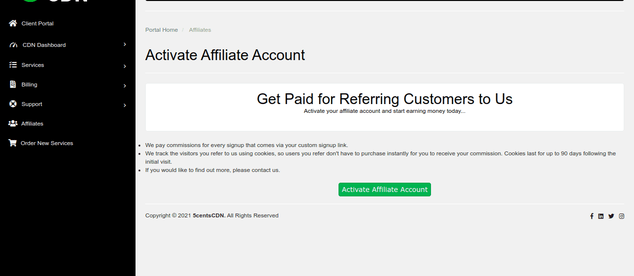Open the Facebook icon in footer
This screenshot has width=634, height=276.
pos(591,216)
